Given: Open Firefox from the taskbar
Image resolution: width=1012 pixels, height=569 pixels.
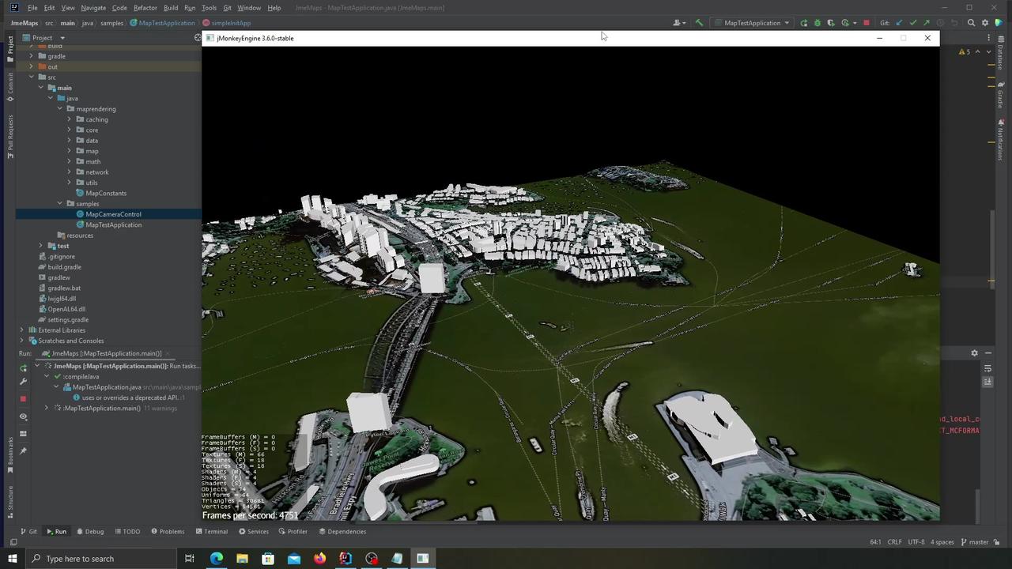Looking at the screenshot, I should [x=319, y=559].
